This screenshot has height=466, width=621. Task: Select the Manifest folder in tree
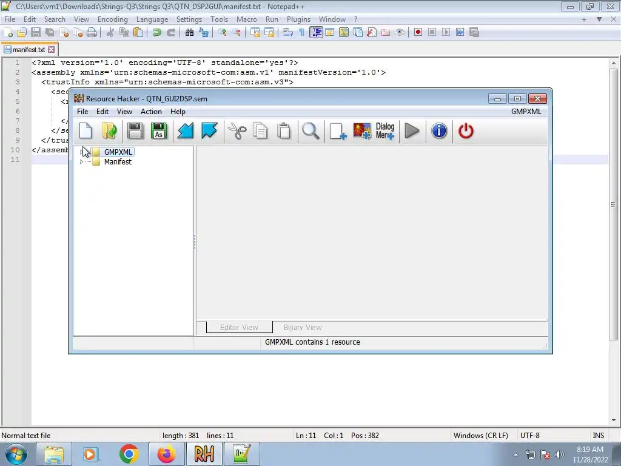(x=118, y=161)
